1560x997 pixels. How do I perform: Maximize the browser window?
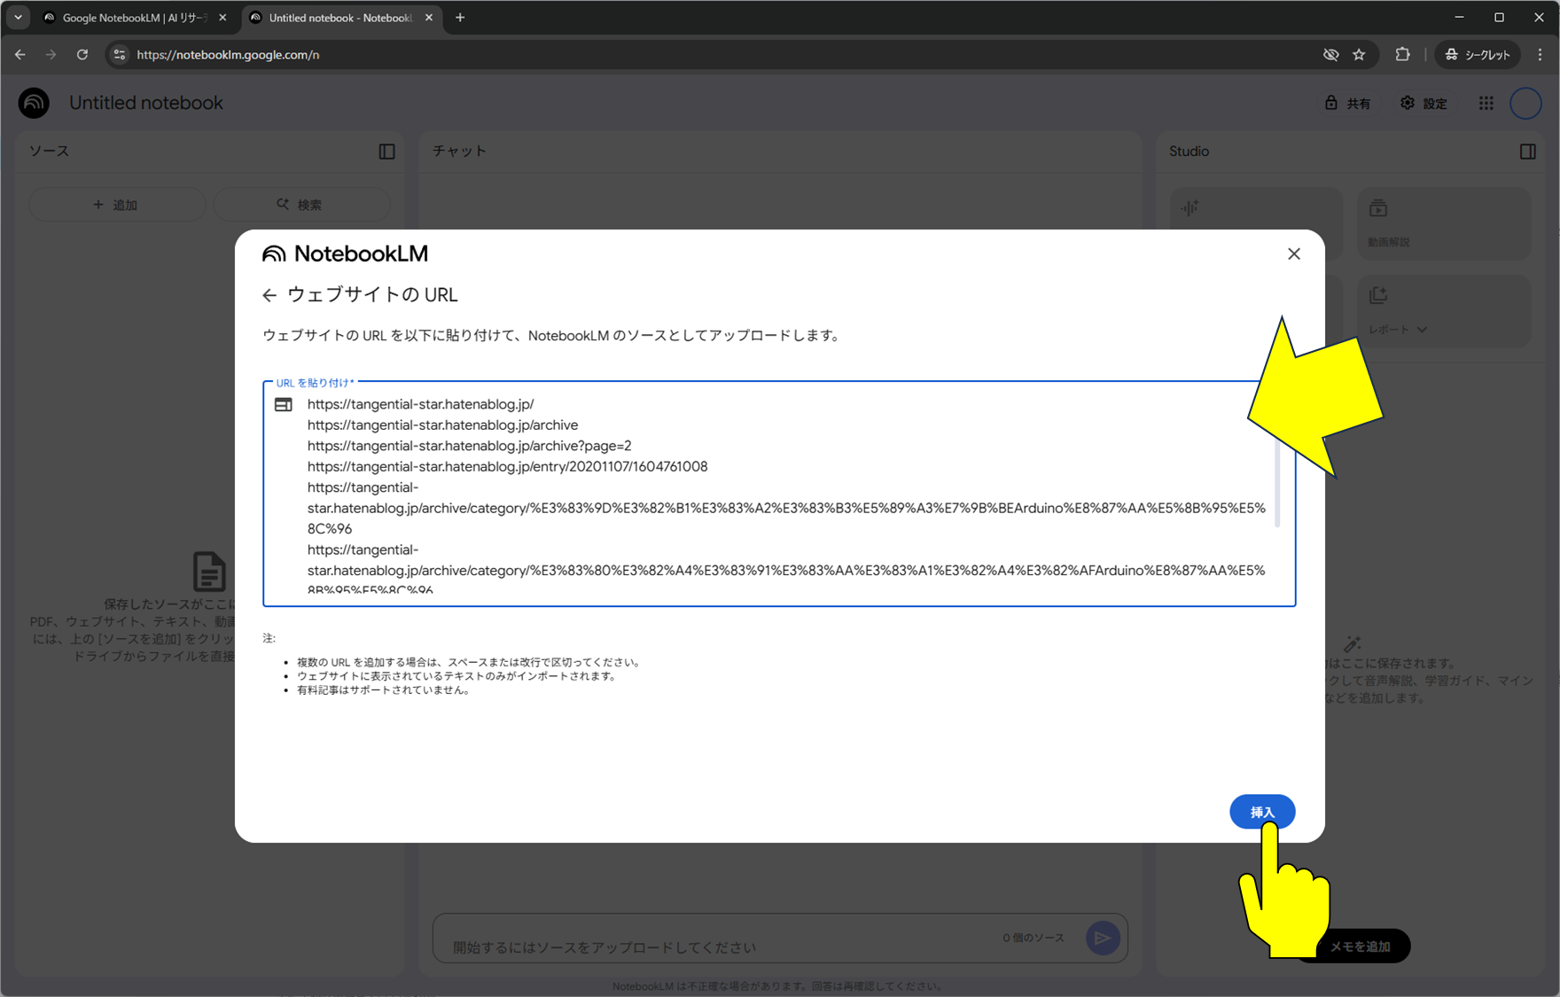pyautogui.click(x=1499, y=18)
